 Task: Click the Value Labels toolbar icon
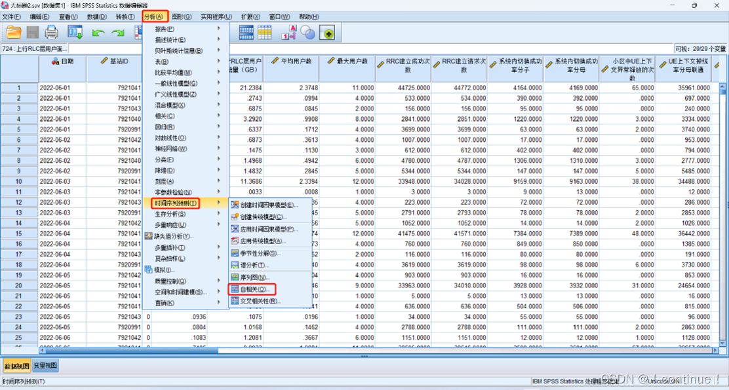288,33
